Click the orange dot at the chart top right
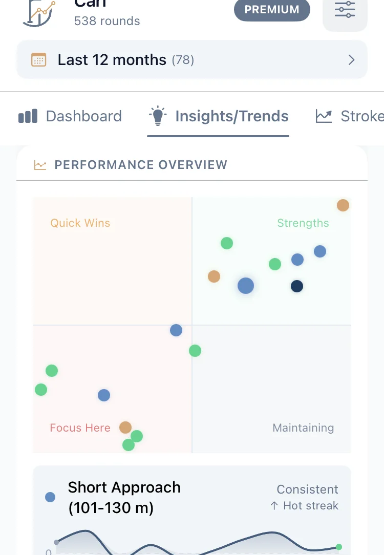Screen dimensions: 384x555 tap(343, 205)
